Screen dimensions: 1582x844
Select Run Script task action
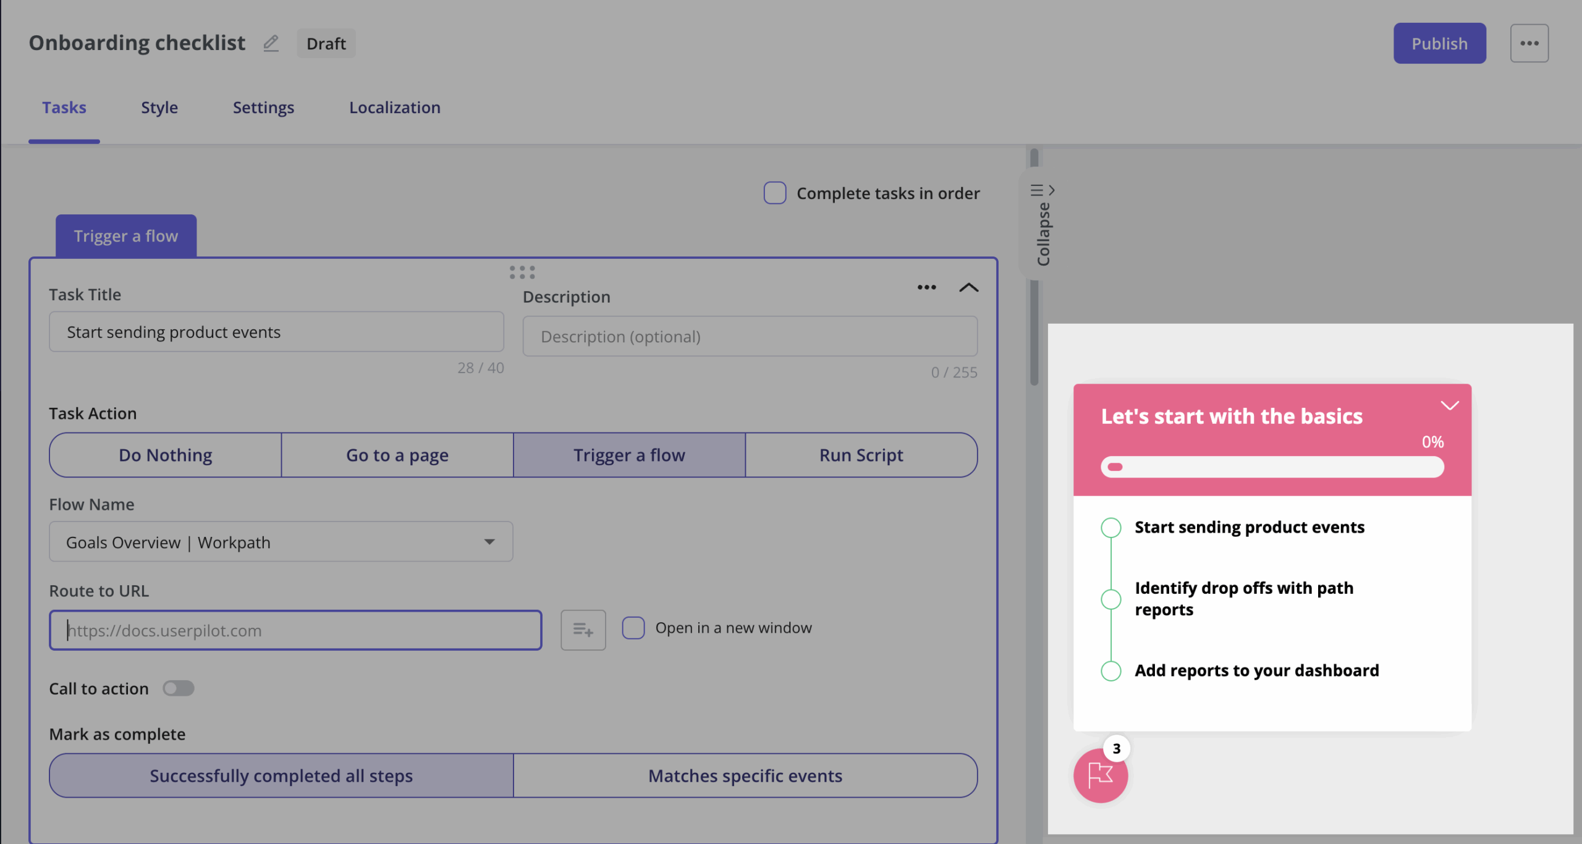(861, 455)
